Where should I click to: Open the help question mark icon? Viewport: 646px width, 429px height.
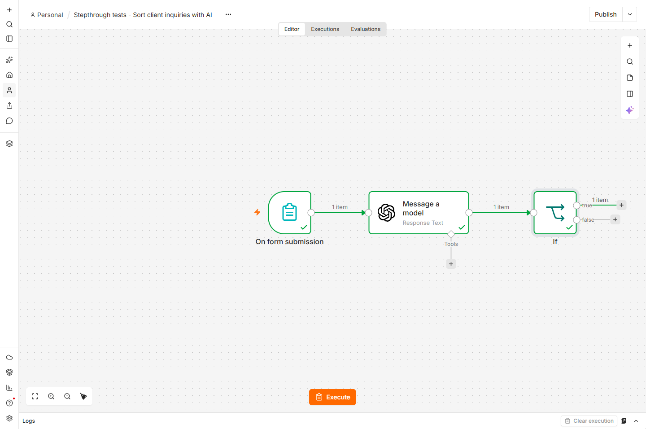click(x=9, y=403)
